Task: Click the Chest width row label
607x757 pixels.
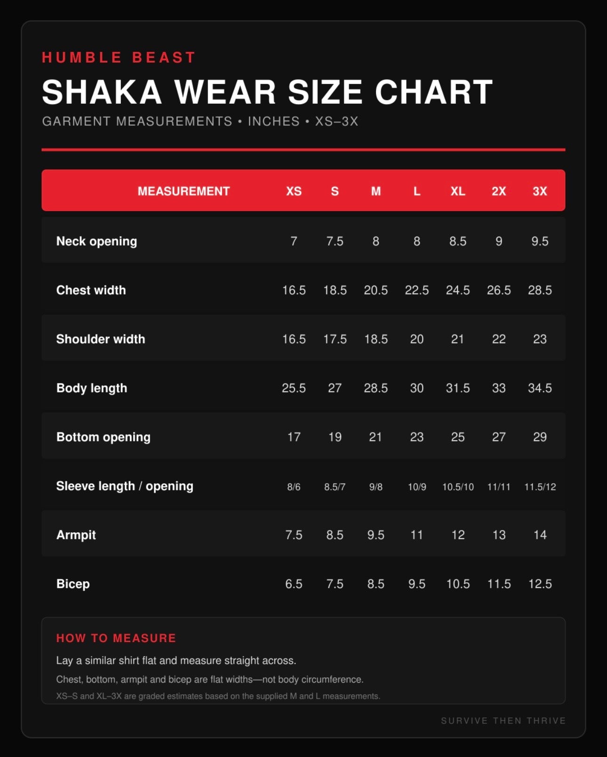Action: pos(91,290)
